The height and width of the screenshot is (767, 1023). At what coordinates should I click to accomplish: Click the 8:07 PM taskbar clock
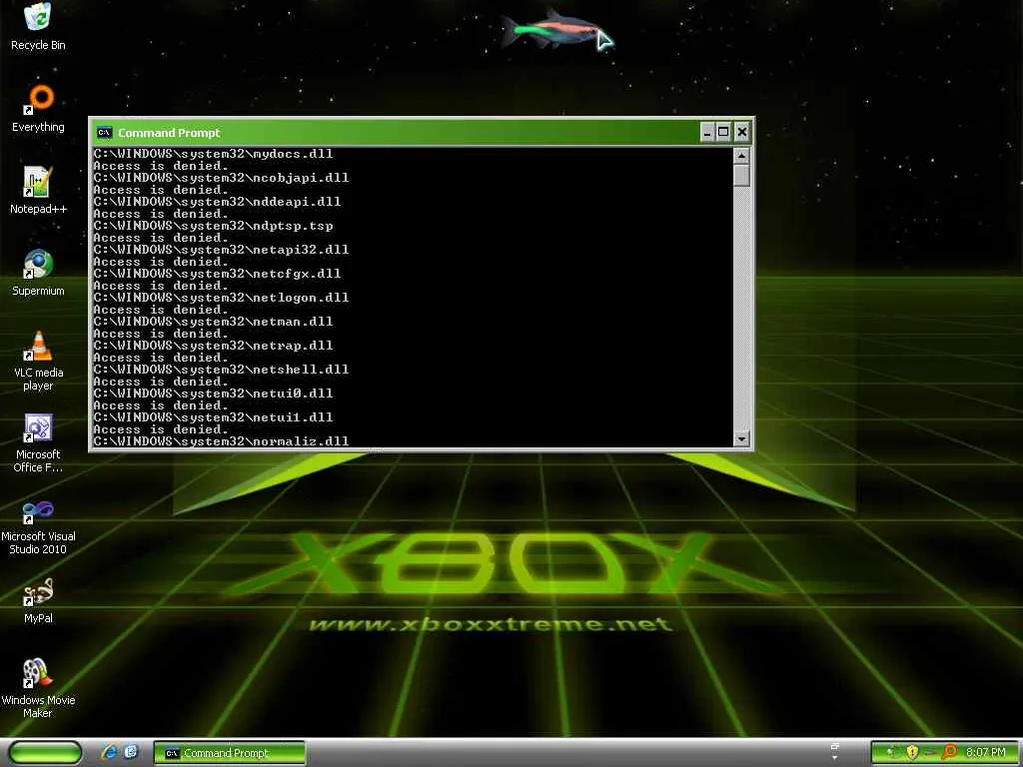pyautogui.click(x=986, y=753)
